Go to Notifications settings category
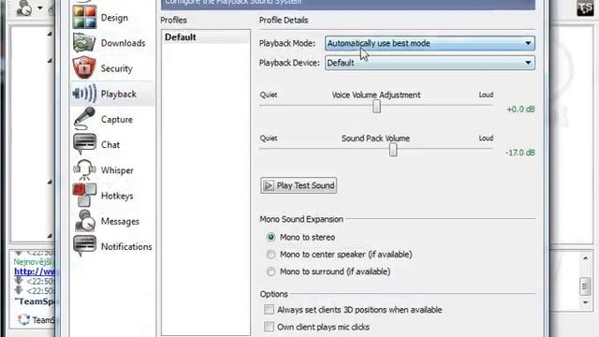This screenshot has height=337, width=599. pos(126,247)
